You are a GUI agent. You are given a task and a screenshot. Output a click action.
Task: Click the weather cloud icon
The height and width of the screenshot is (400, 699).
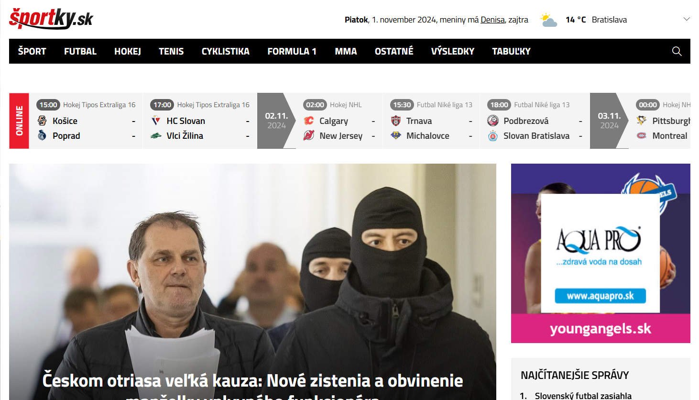pos(548,20)
